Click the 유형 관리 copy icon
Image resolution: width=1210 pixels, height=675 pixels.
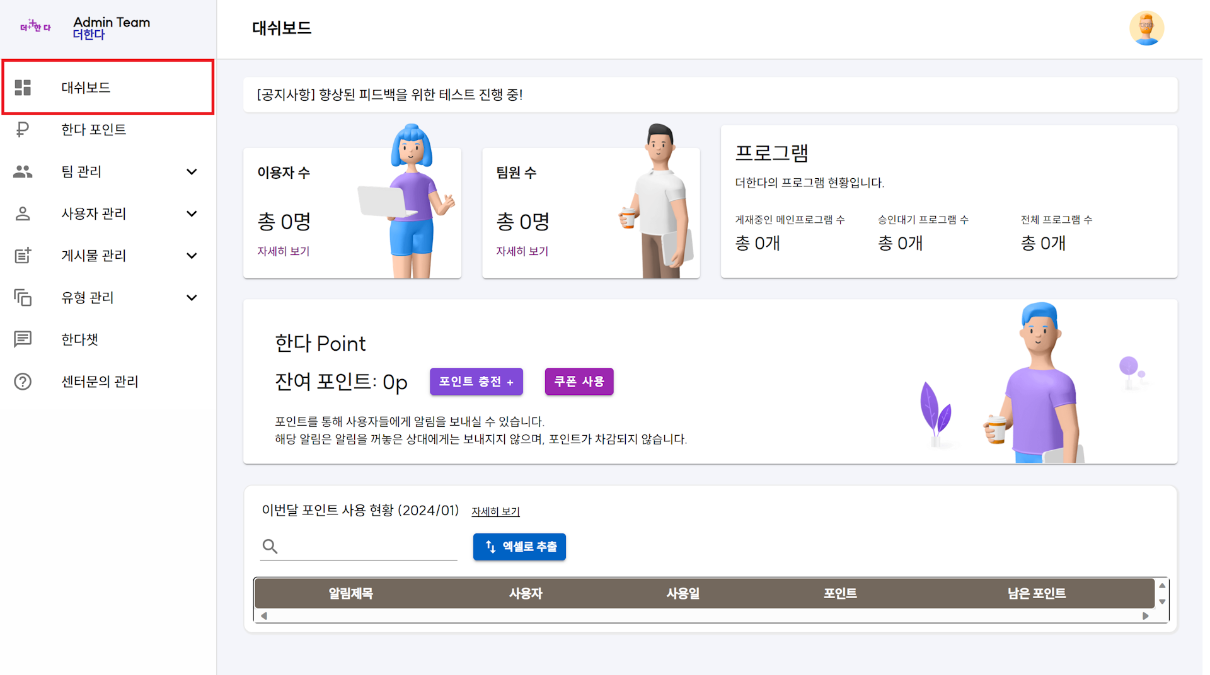coord(23,297)
